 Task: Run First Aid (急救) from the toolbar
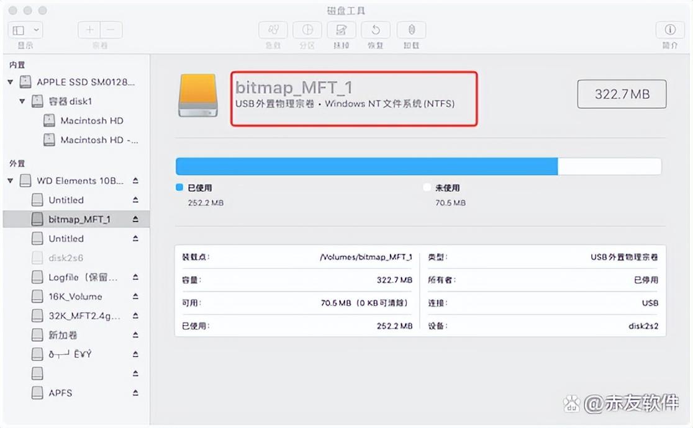tap(273, 29)
